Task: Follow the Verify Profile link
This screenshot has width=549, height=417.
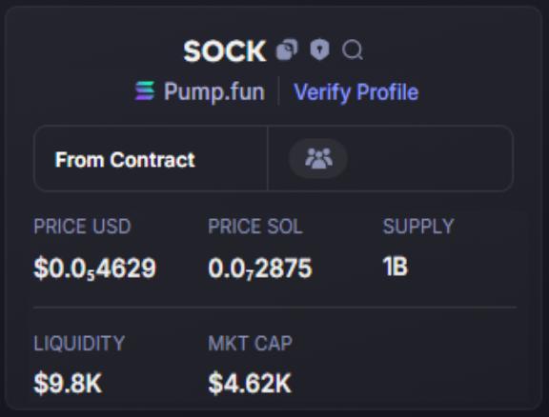Action: point(356,92)
